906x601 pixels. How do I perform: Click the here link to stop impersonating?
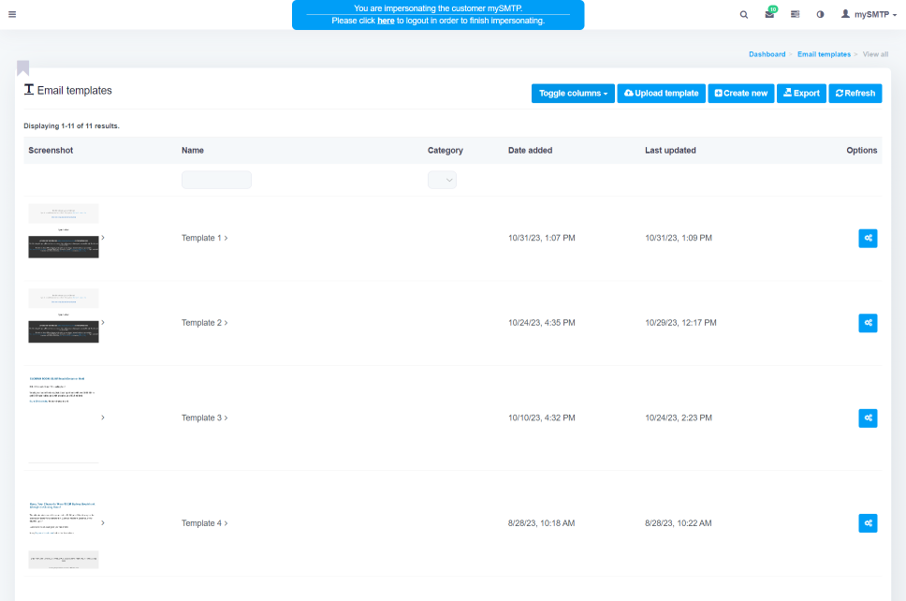[386, 21]
